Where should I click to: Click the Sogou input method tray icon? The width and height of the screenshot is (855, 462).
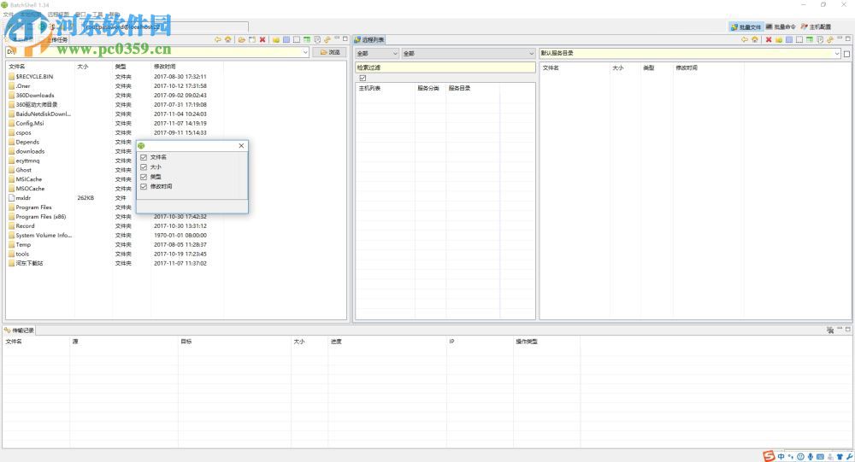point(769,456)
